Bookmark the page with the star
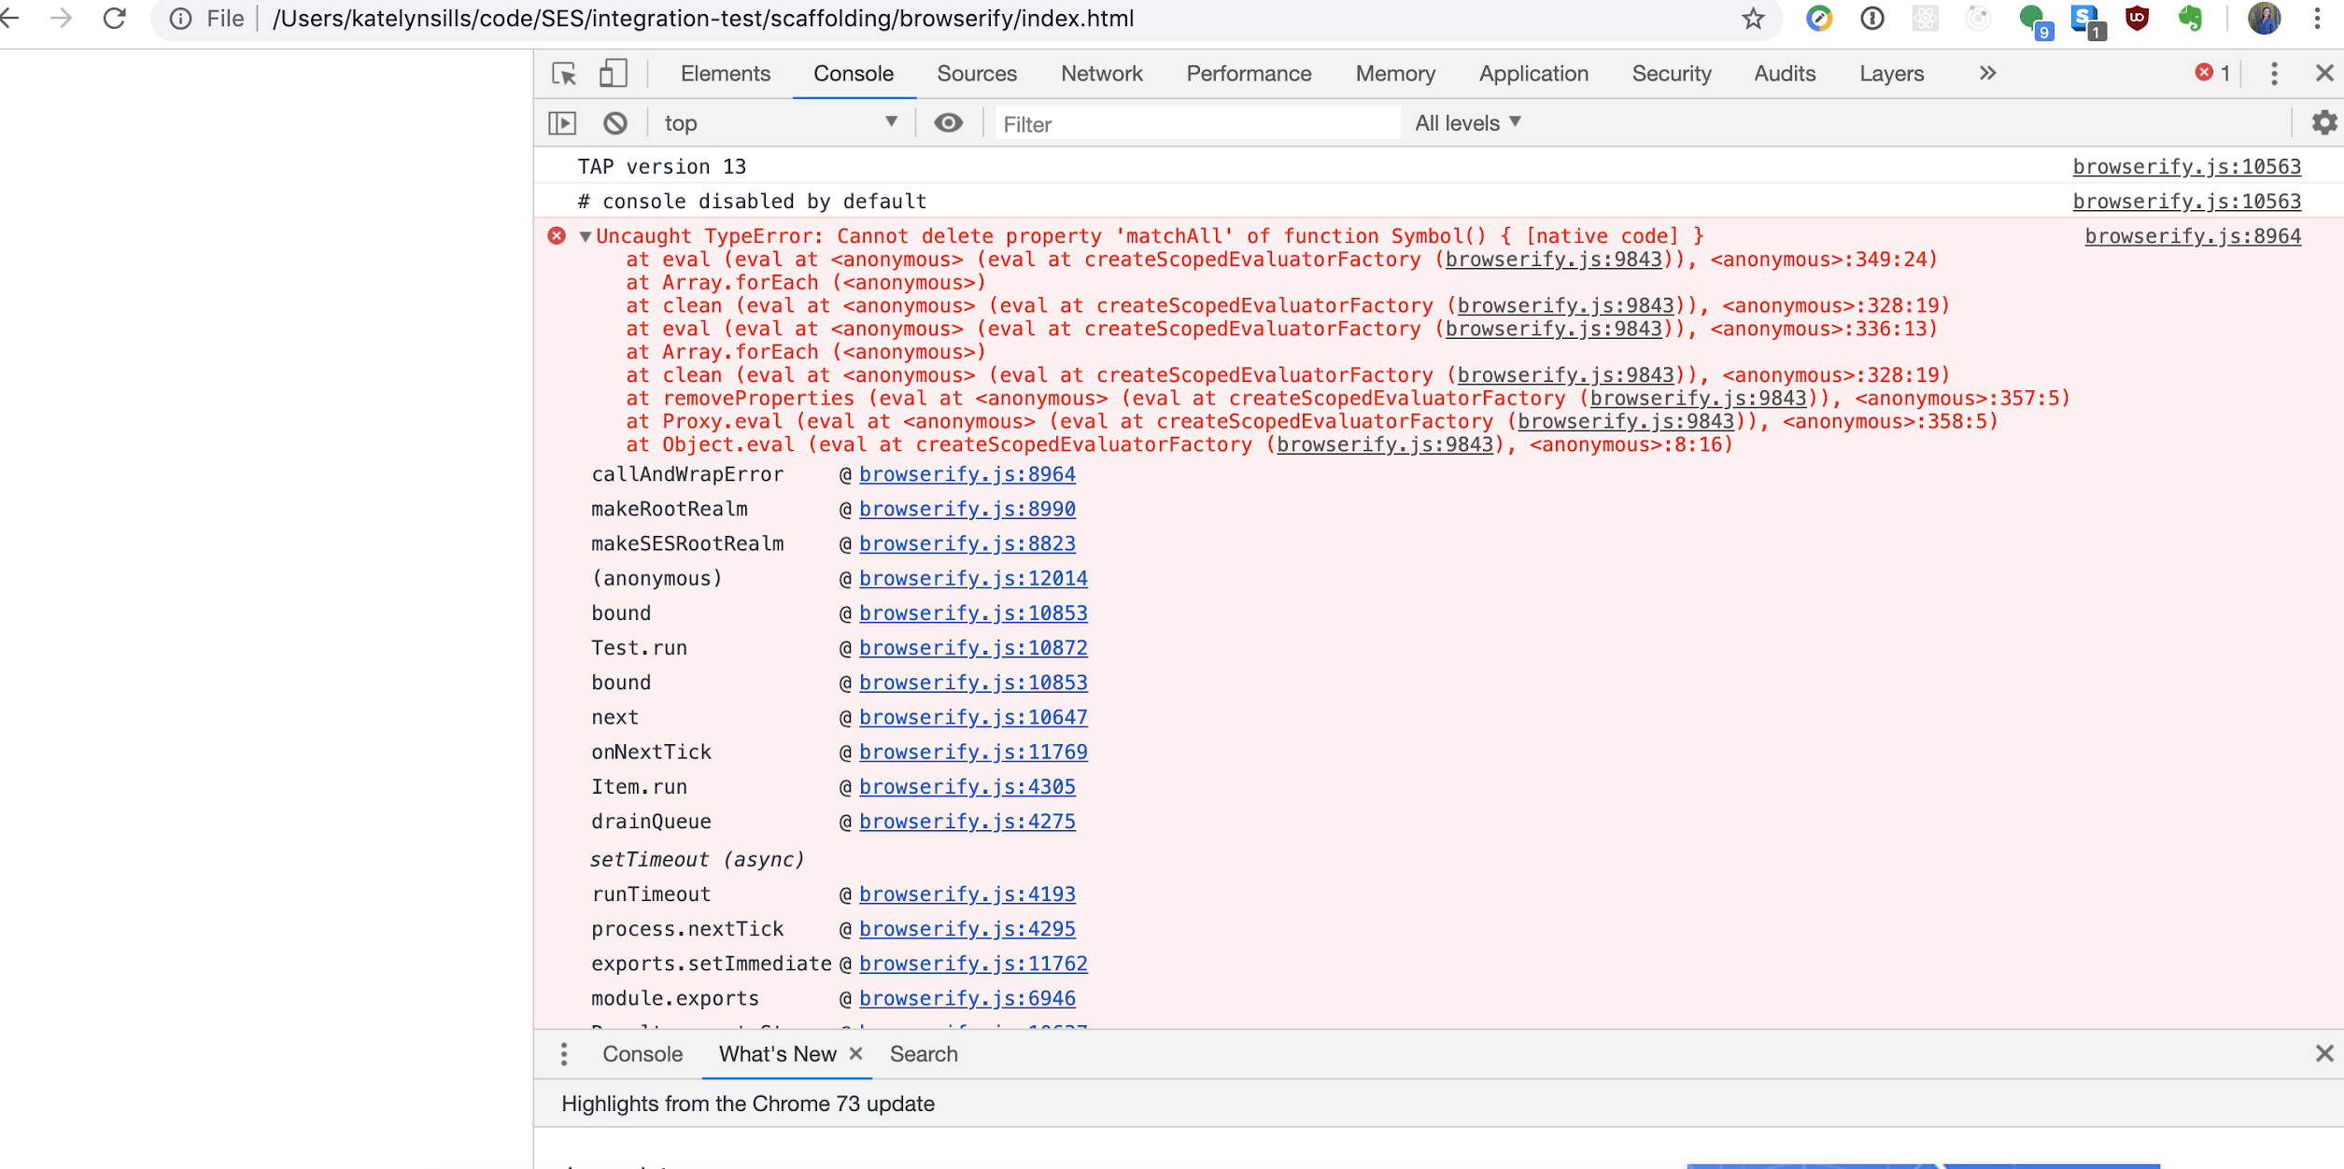The height and width of the screenshot is (1169, 2344). 1754,18
